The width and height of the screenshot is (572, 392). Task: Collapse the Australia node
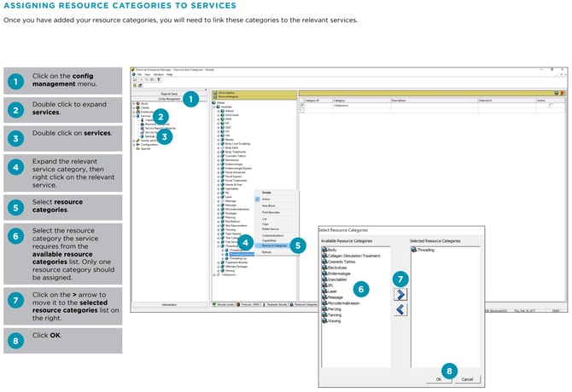[214, 107]
